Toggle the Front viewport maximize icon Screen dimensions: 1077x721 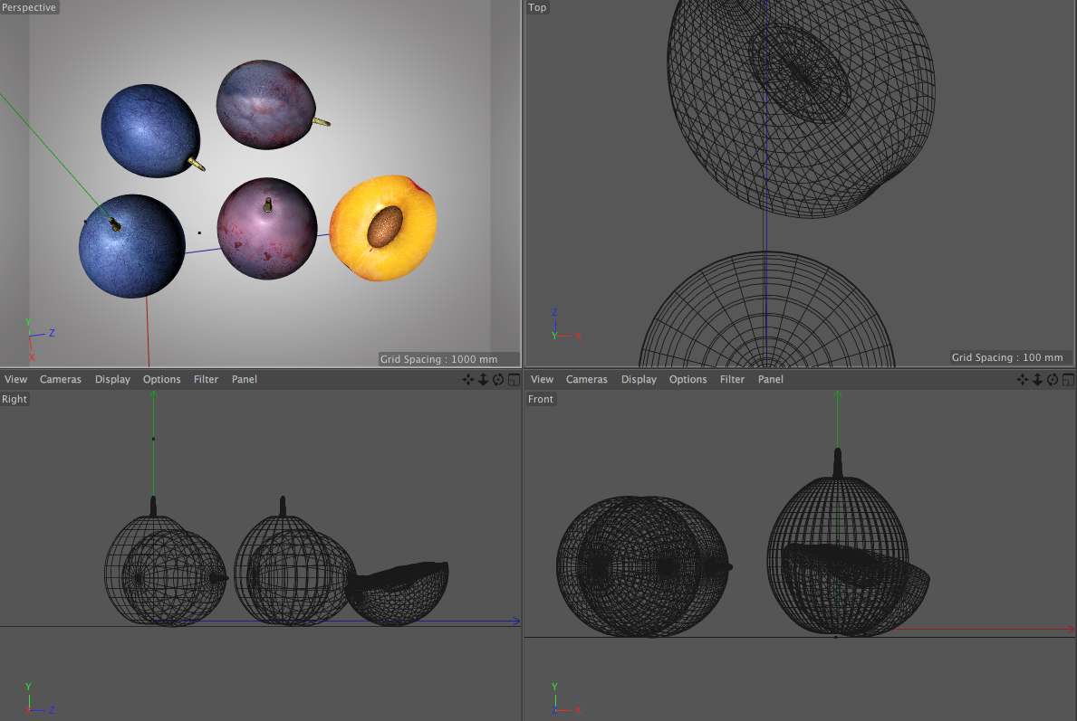click(x=1069, y=380)
